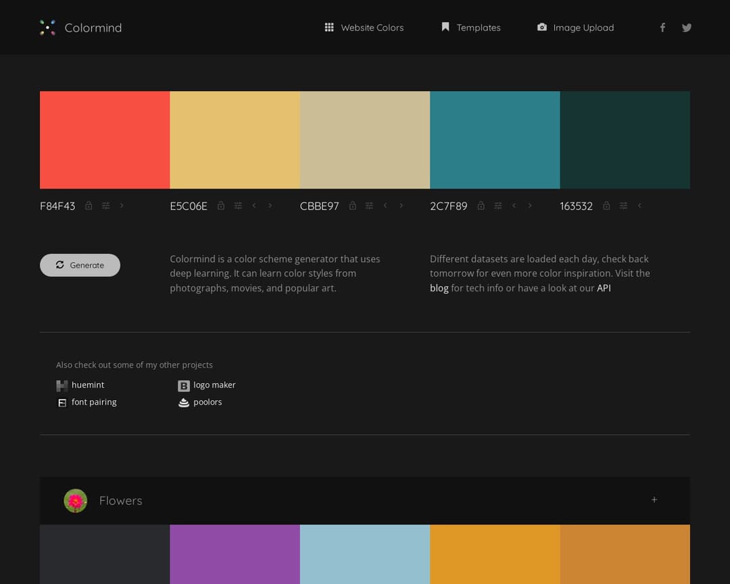Lock the E5C06E color
The width and height of the screenshot is (730, 584).
[x=220, y=205]
